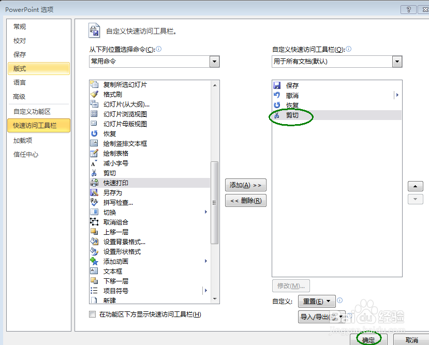Click the << 删除(R) button

246,201
